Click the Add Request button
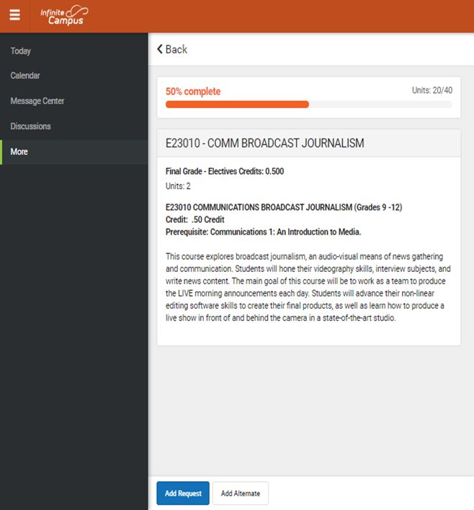 click(x=183, y=493)
